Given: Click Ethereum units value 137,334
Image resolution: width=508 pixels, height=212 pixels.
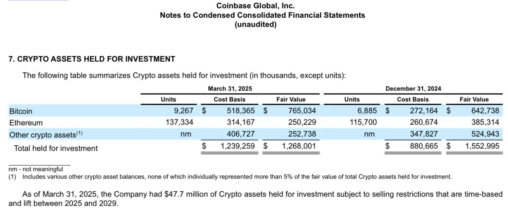Looking at the screenshot, I should pyautogui.click(x=179, y=123).
